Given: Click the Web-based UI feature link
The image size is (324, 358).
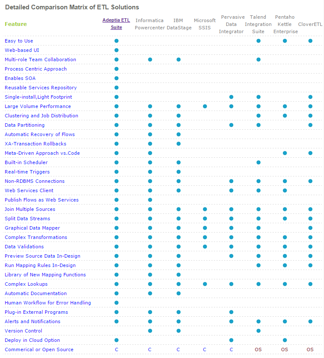Looking at the screenshot, I should click(x=22, y=50).
